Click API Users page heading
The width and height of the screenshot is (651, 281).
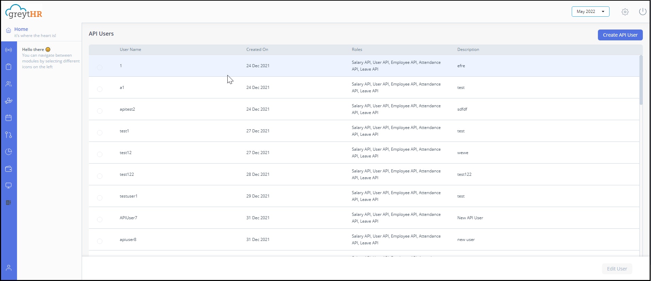coord(101,34)
